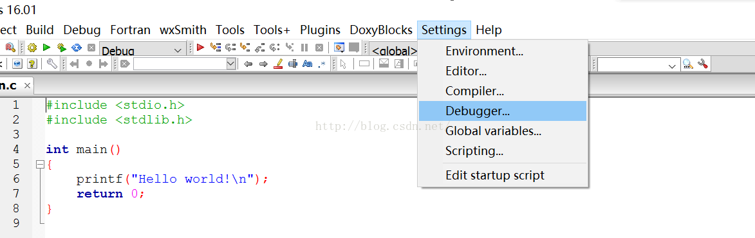
Task: Open the Help menu
Action: click(489, 30)
